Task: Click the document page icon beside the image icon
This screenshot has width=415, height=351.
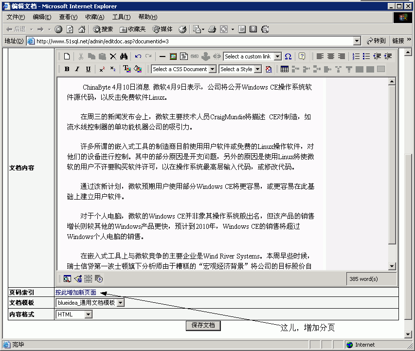Action: (x=184, y=56)
